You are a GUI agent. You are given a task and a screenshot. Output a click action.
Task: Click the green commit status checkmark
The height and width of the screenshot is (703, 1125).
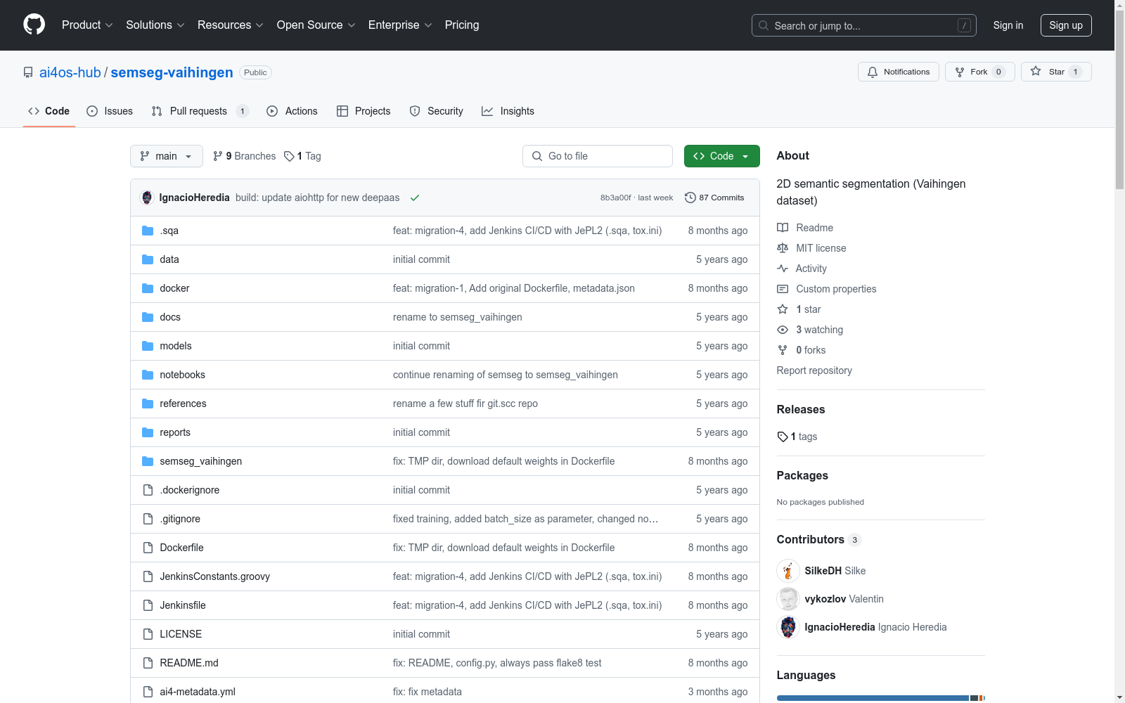point(415,198)
